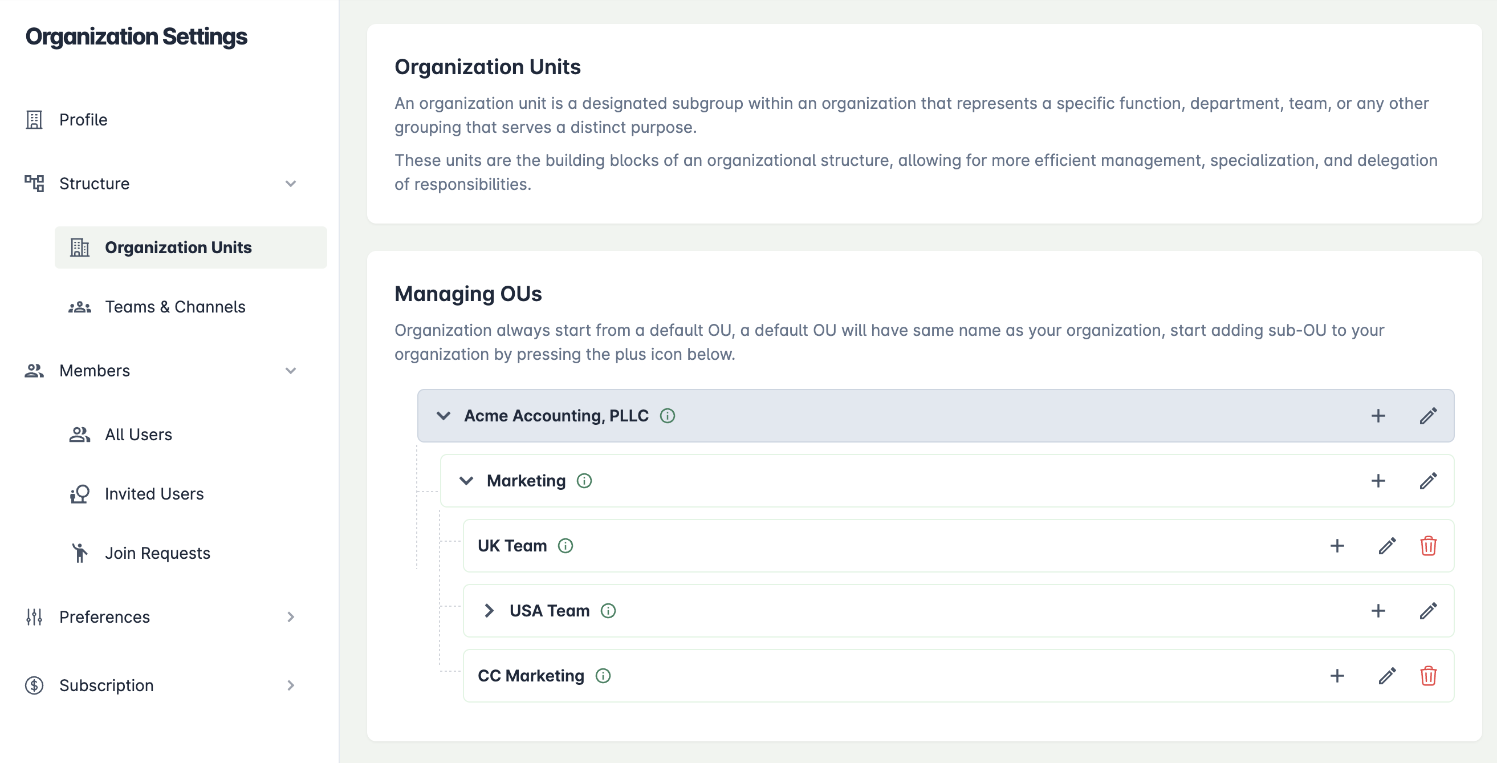Click the info icon beside USA Team

[608, 611]
